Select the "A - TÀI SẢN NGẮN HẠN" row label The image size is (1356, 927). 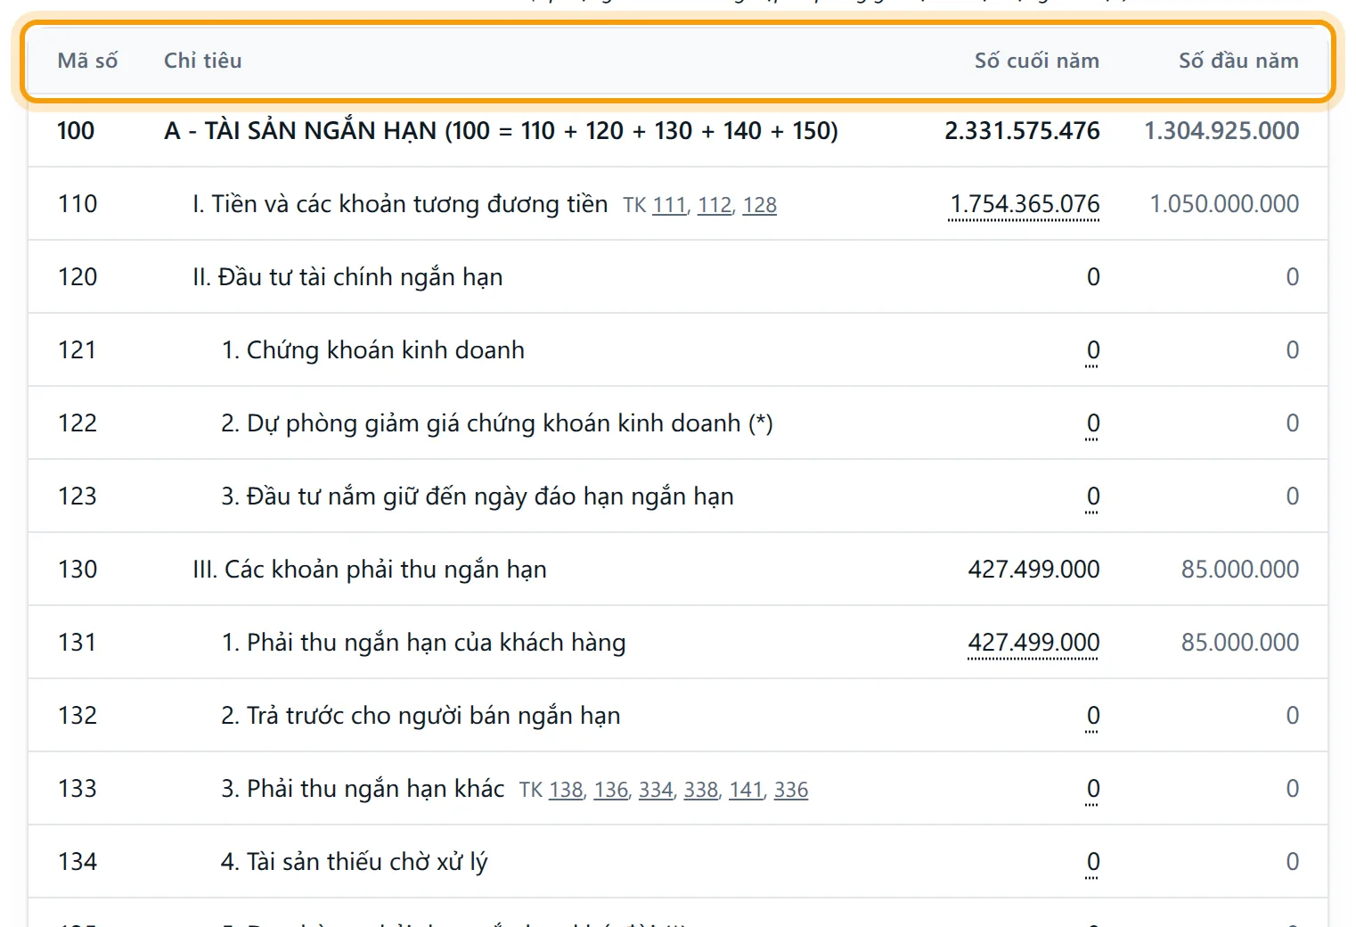501,131
